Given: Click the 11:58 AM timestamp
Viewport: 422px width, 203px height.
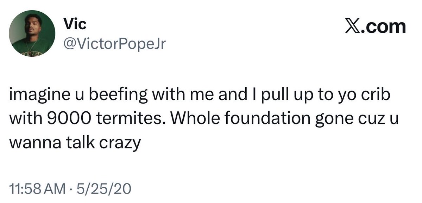Looking at the screenshot, I should (x=37, y=189).
